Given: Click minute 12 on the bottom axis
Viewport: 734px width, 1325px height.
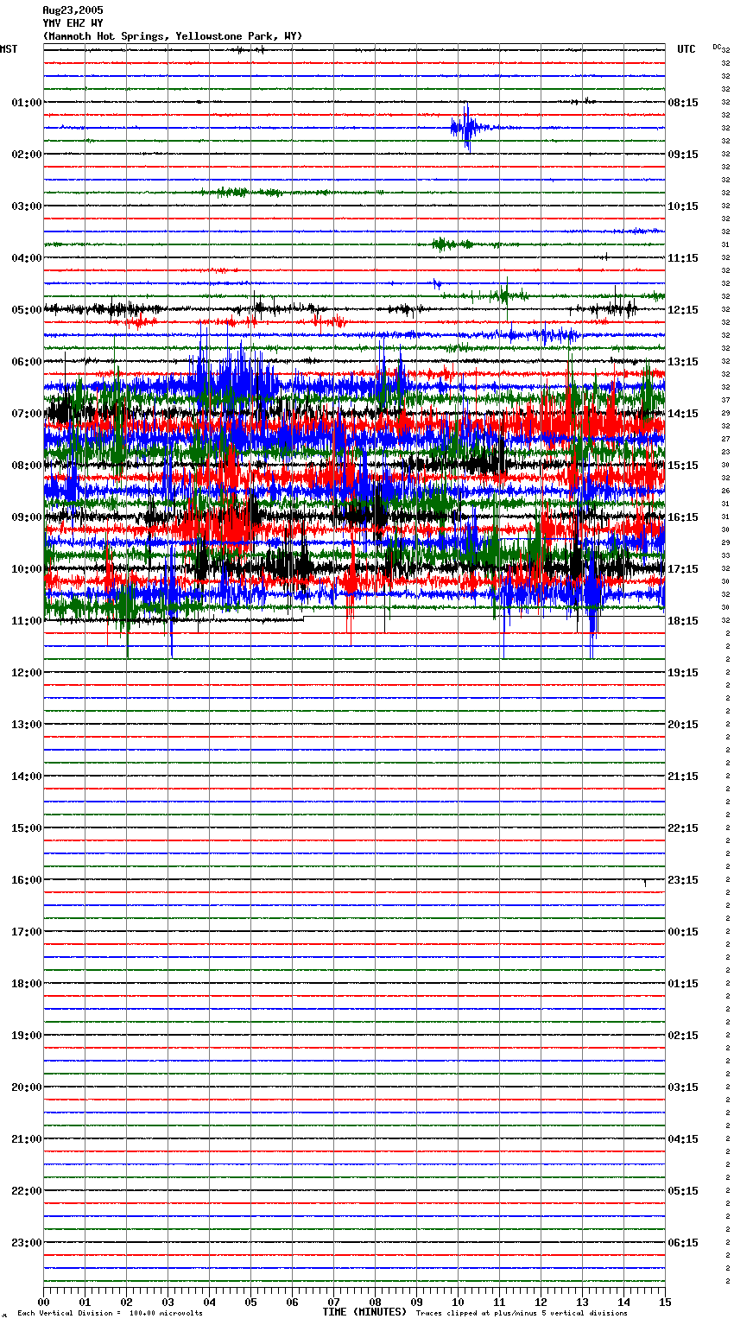Looking at the screenshot, I should pos(541,1302).
